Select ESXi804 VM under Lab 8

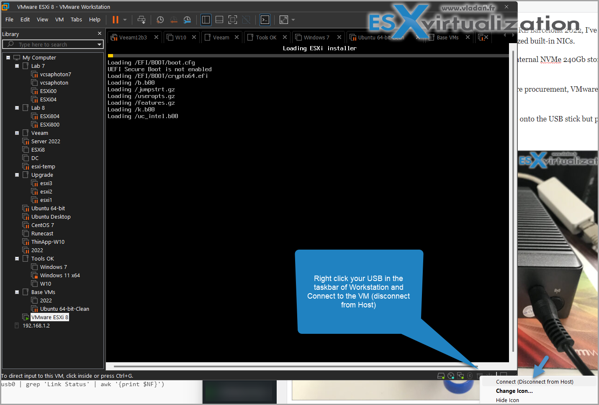(49, 116)
